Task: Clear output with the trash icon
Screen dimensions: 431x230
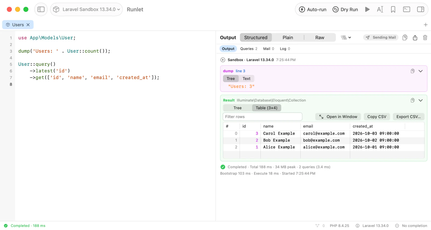Action: (425, 37)
